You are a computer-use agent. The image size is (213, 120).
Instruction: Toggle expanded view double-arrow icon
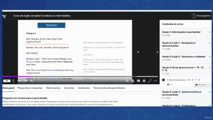click(155, 81)
